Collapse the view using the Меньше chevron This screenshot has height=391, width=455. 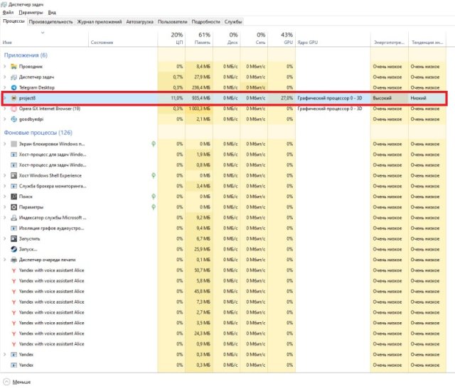pos(6,382)
